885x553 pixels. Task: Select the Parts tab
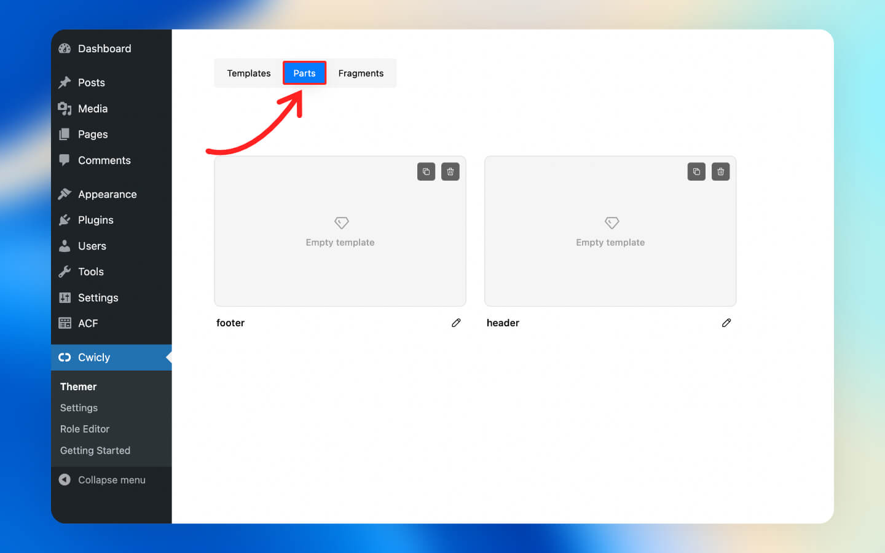[304, 73]
